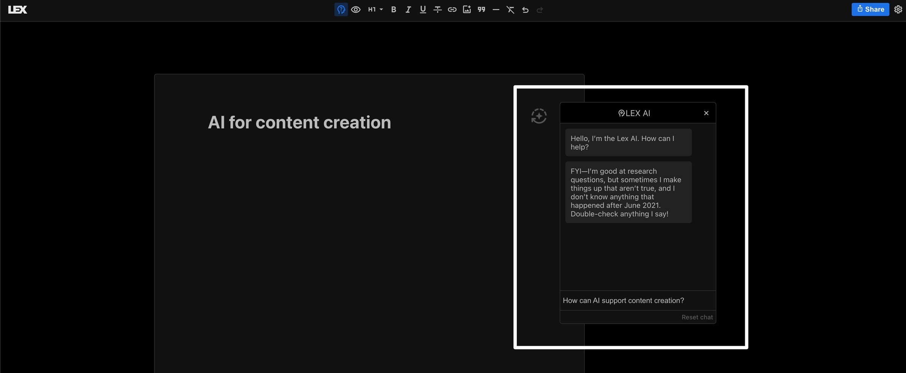The width and height of the screenshot is (906, 373).
Task: Redo the last undone edit
Action: [x=540, y=9]
